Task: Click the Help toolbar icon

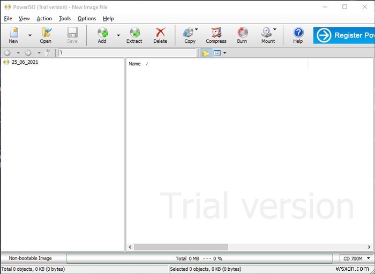Action: click(x=298, y=35)
